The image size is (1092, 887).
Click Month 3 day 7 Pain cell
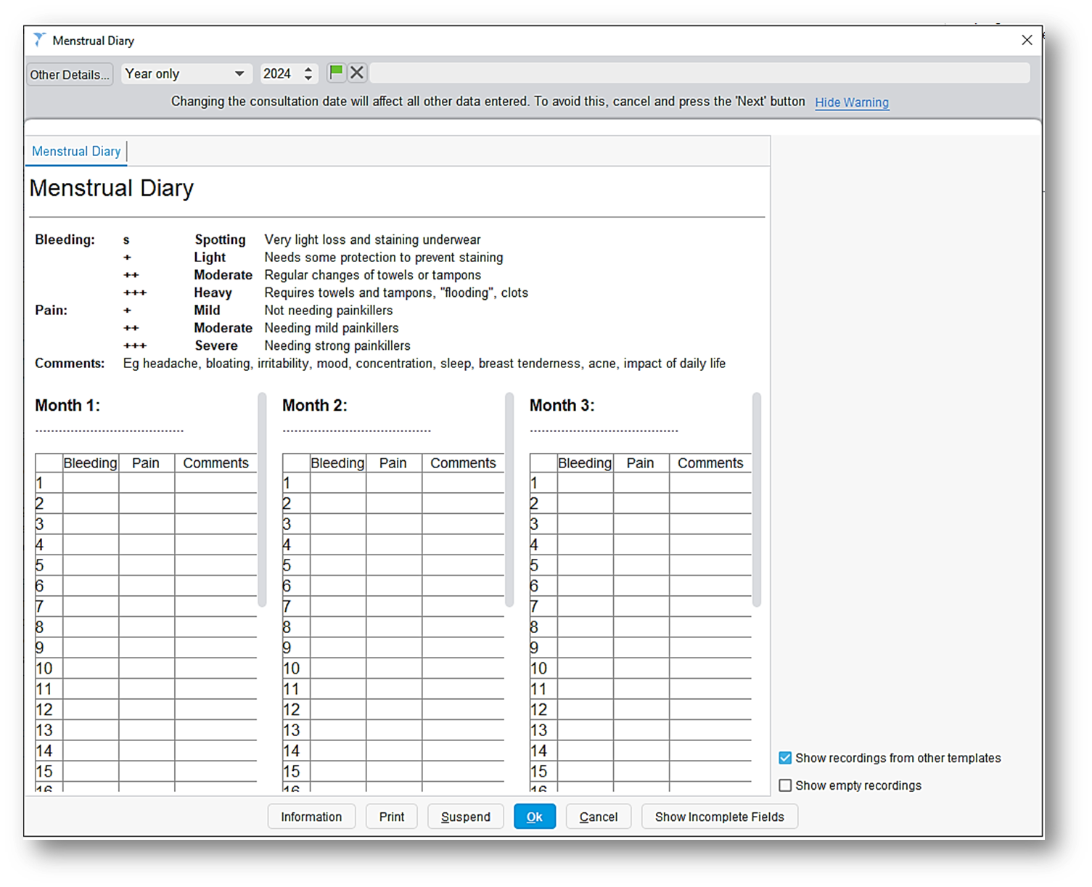(641, 607)
